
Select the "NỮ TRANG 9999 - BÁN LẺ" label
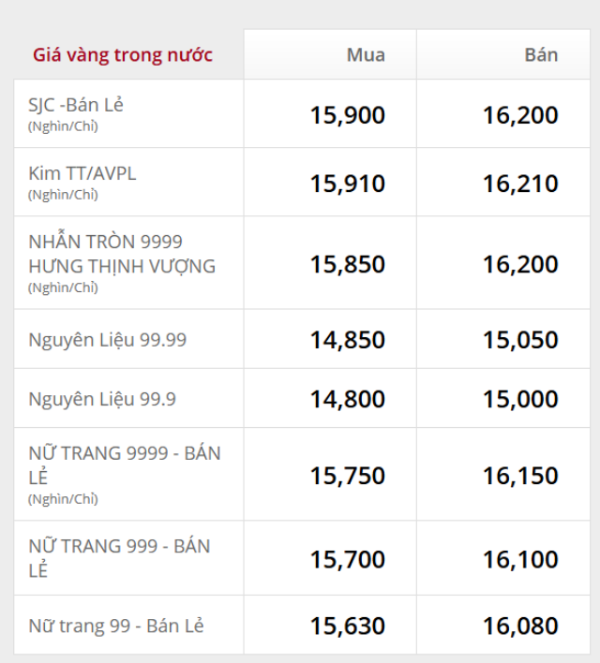125,464
